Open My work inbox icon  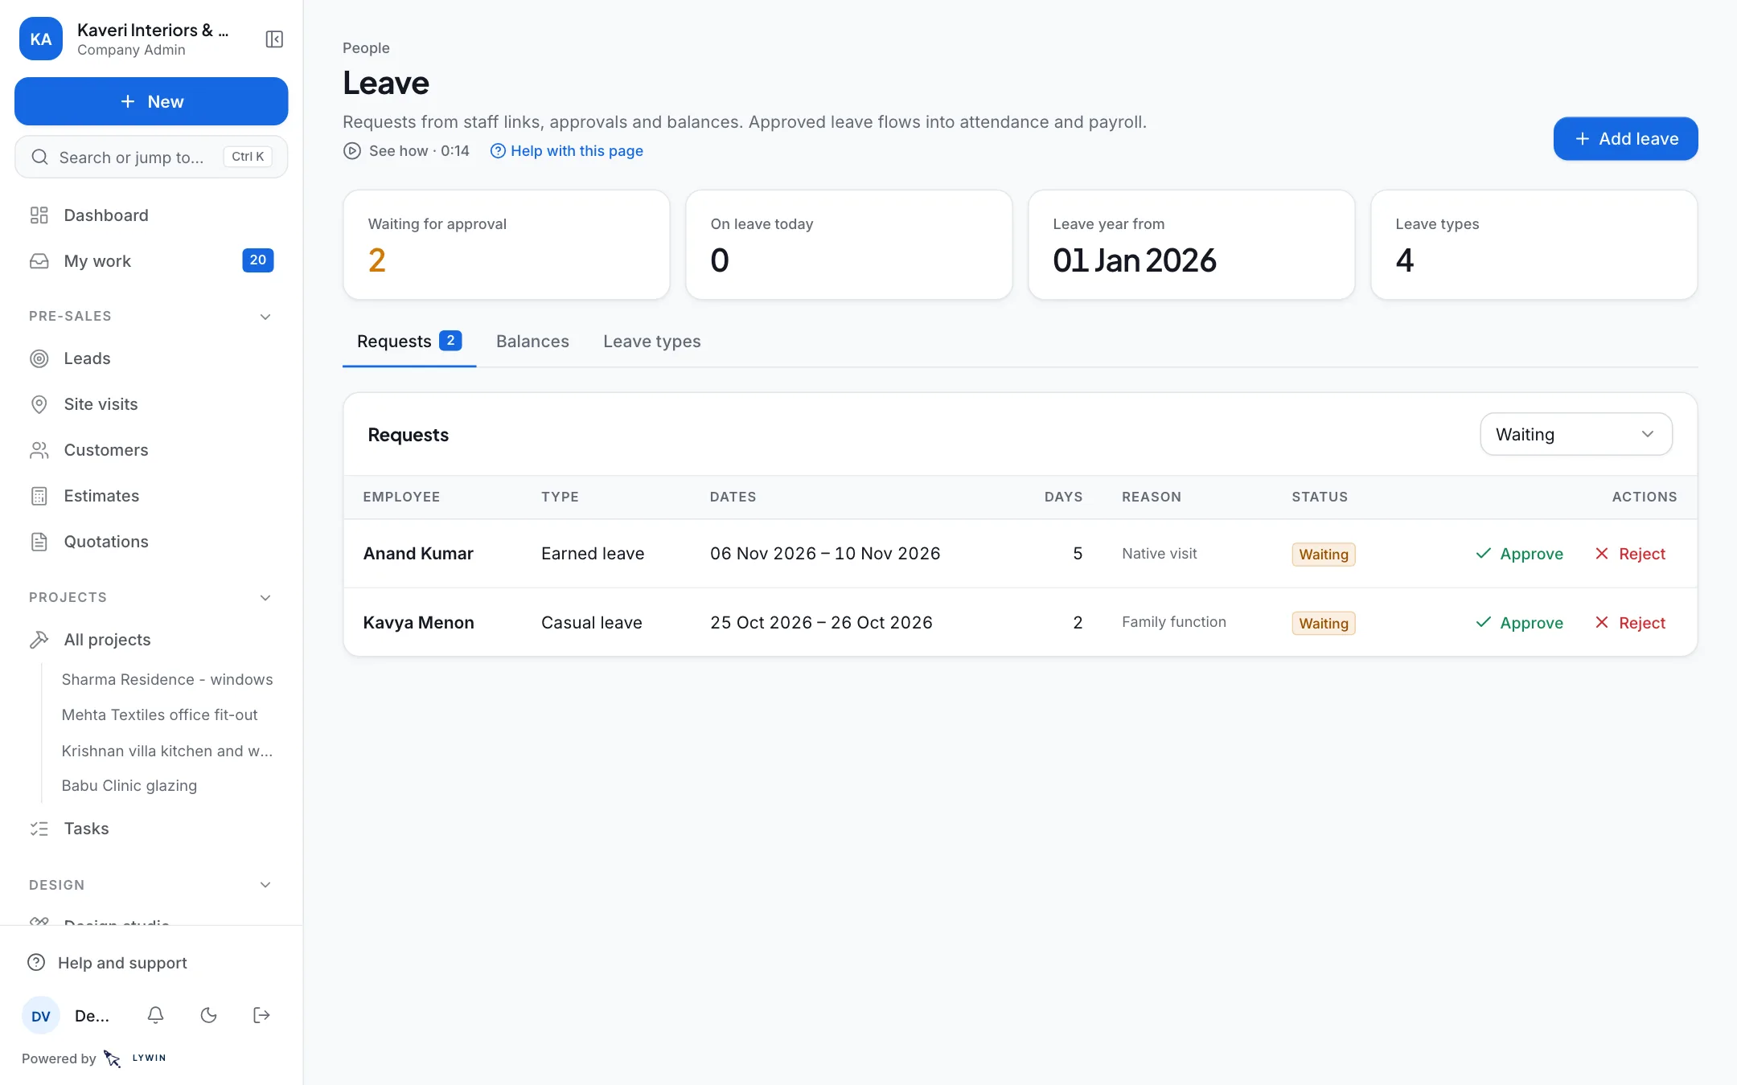[x=39, y=261]
